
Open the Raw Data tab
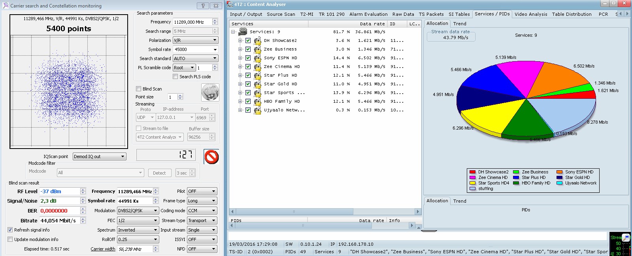[403, 14]
